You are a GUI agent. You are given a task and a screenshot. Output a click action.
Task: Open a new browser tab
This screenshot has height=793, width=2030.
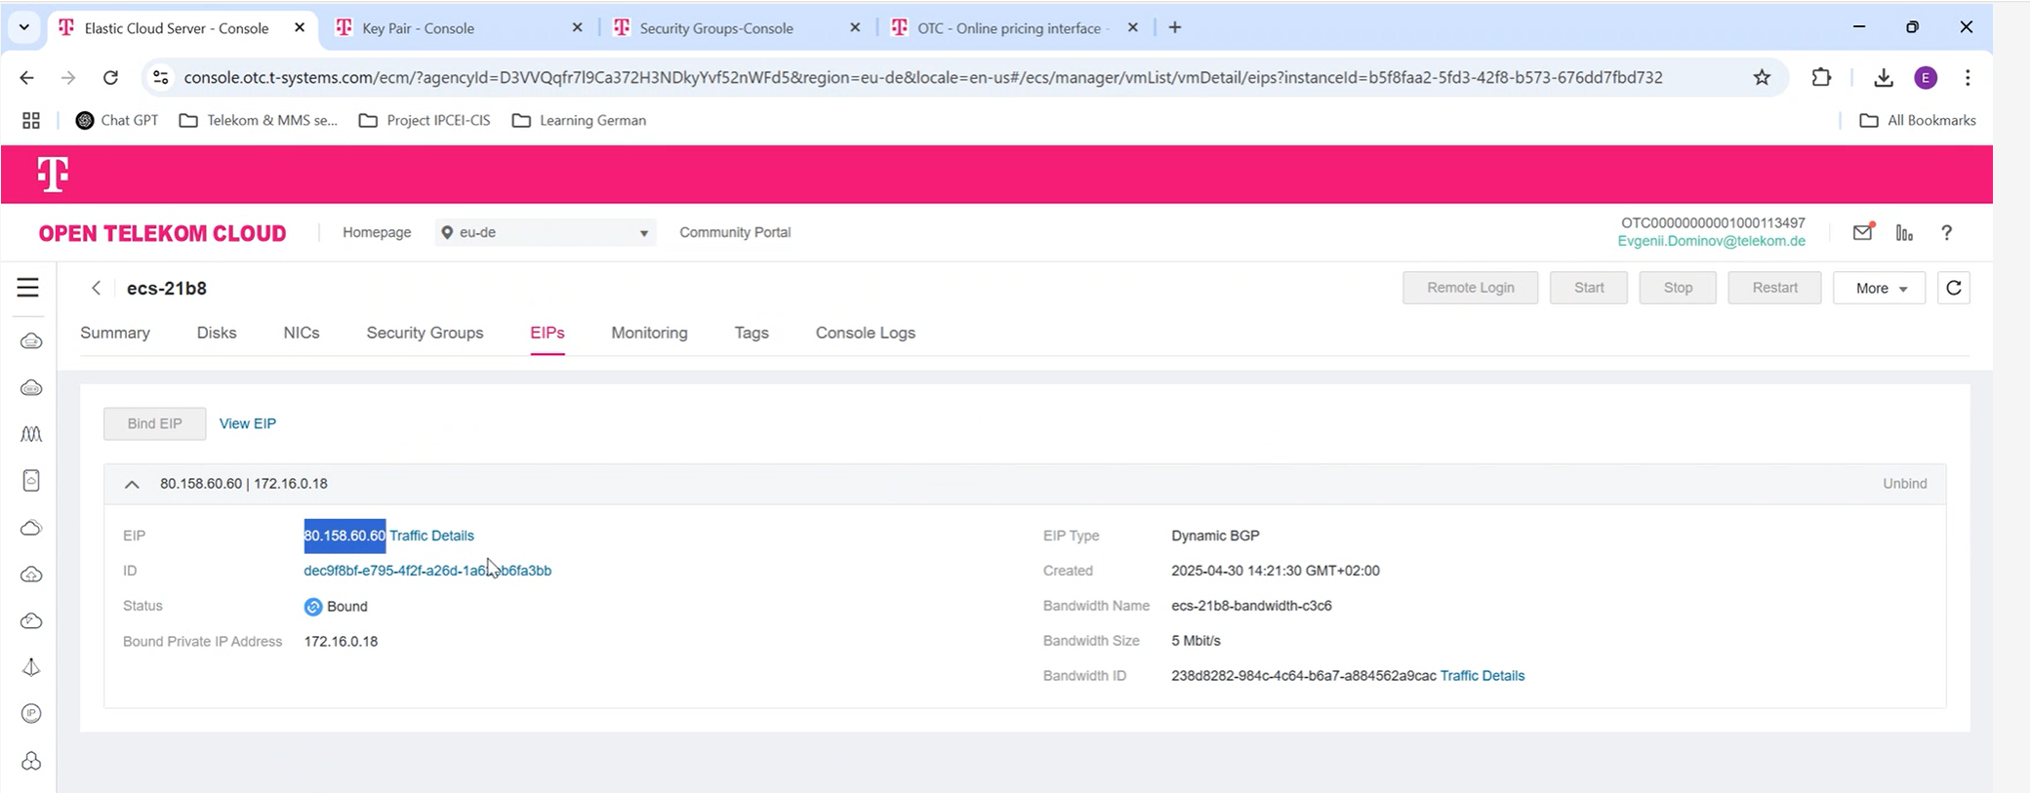[1175, 28]
